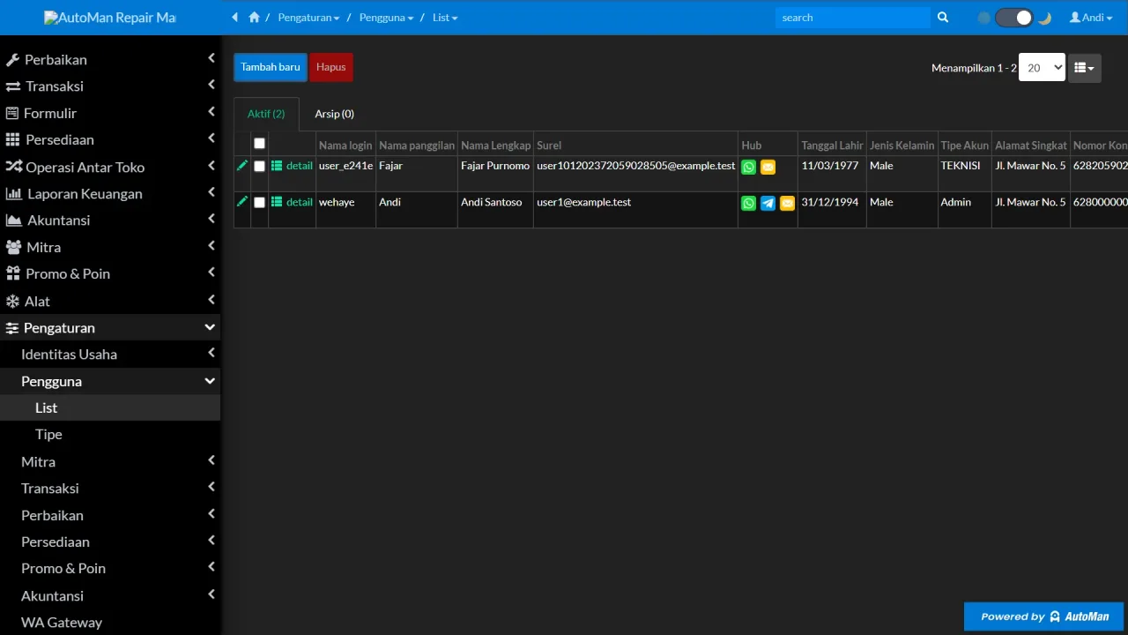
Task: Click the Pengaturan sliders icon
Action: coord(12,328)
